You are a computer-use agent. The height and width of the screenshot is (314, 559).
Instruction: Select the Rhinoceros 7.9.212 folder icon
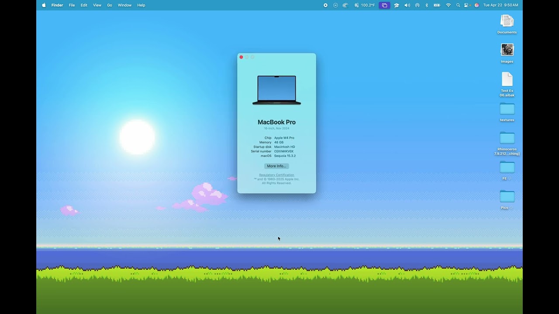pyautogui.click(x=507, y=138)
